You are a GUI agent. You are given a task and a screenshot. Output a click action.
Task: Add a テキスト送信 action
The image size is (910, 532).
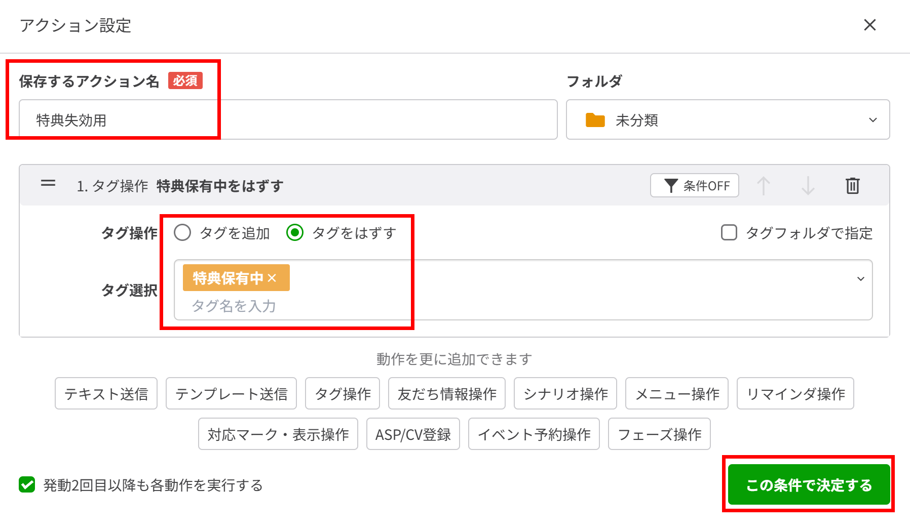(x=105, y=393)
